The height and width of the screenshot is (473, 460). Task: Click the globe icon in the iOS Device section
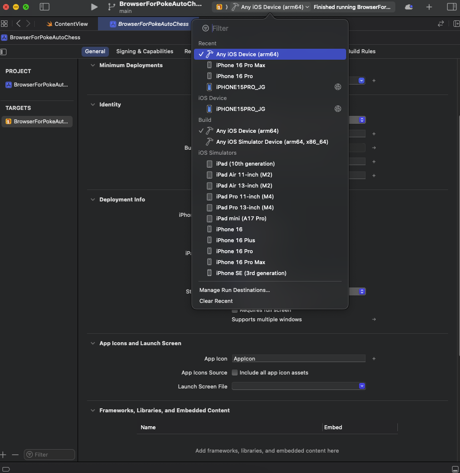[338, 108]
